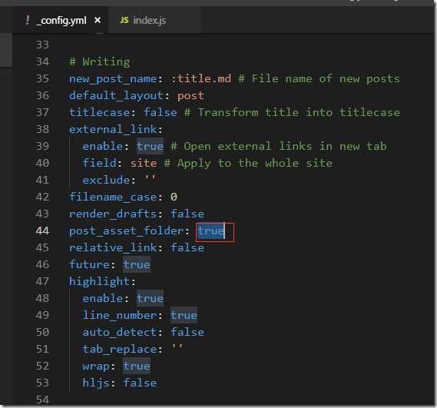Click the JS file icon on index.js tab
Screen dimensions: 437x408
pyautogui.click(x=124, y=20)
